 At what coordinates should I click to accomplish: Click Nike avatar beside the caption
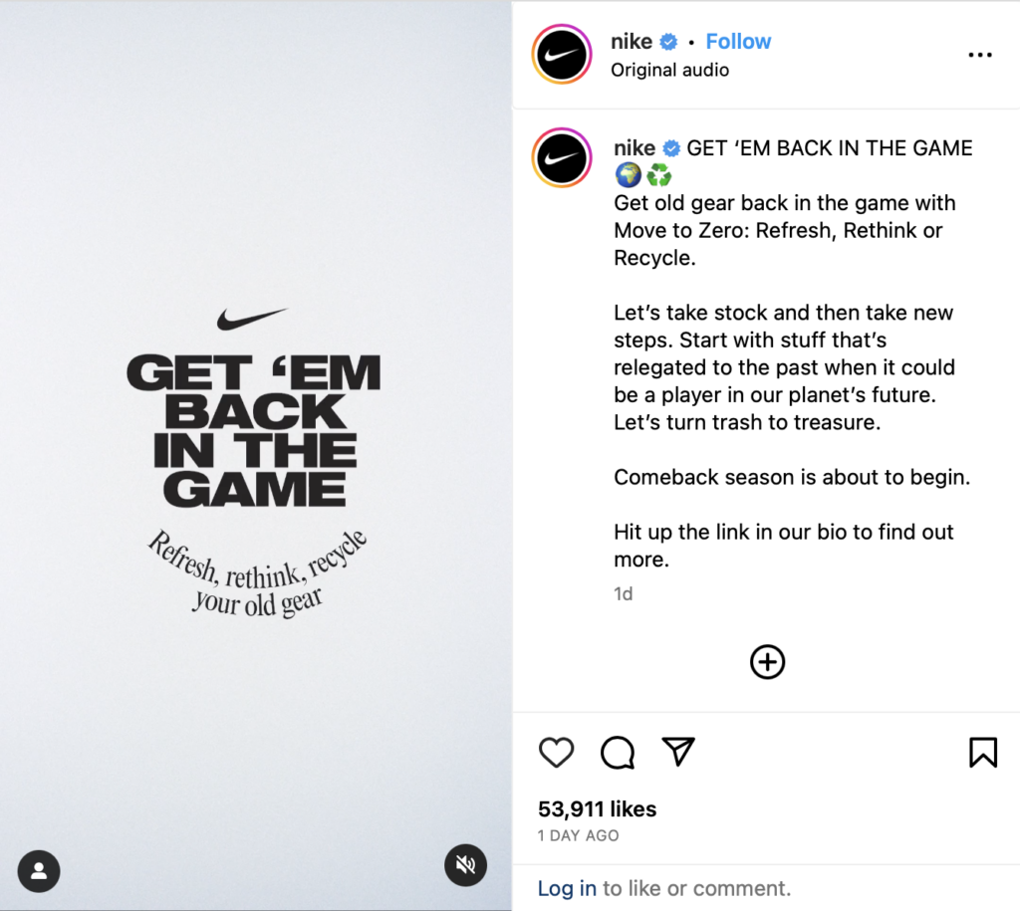pyautogui.click(x=563, y=158)
